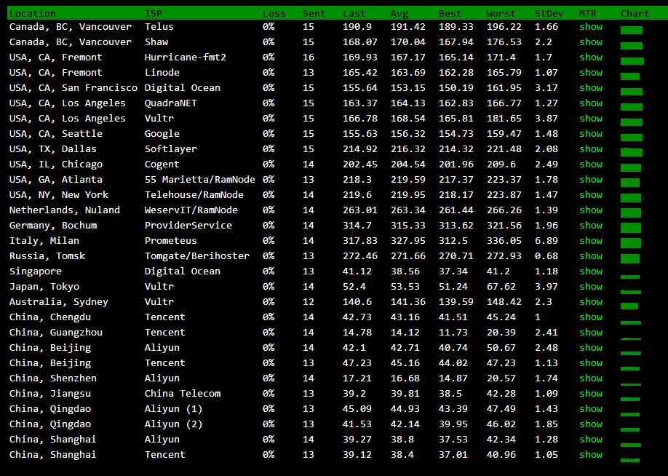This screenshot has height=476, width=668.
Task: Click show link in Google Seattle row
Action: pyautogui.click(x=590, y=134)
